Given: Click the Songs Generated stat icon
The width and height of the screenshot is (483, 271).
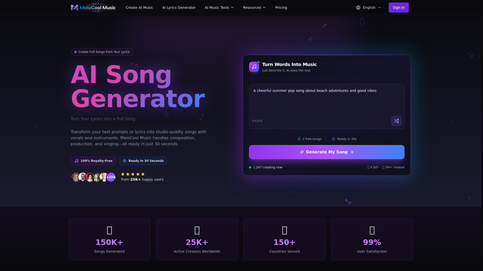Looking at the screenshot, I should 109,230.
